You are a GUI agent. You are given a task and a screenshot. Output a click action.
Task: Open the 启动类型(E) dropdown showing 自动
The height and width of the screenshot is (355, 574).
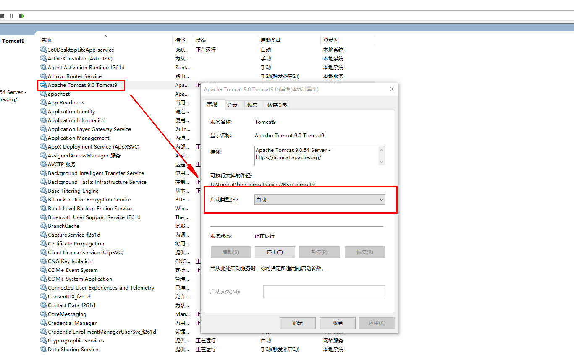click(320, 199)
